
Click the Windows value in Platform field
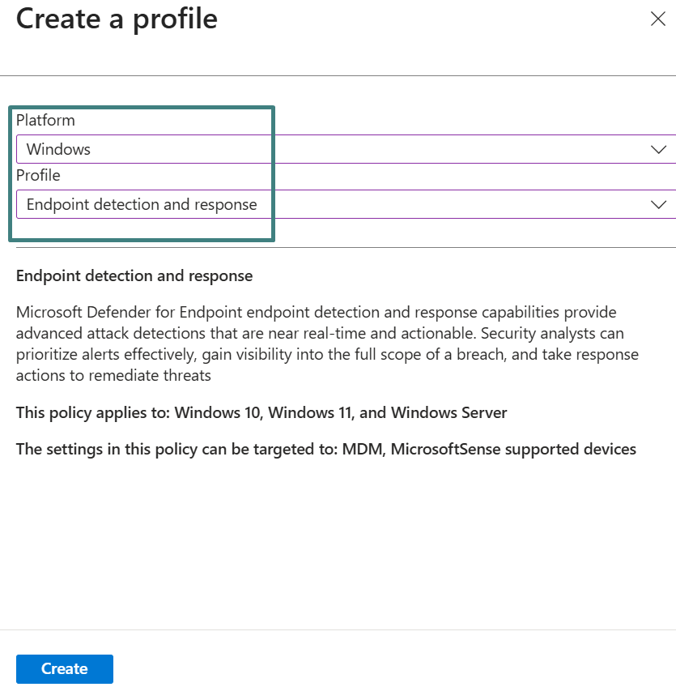[58, 149]
